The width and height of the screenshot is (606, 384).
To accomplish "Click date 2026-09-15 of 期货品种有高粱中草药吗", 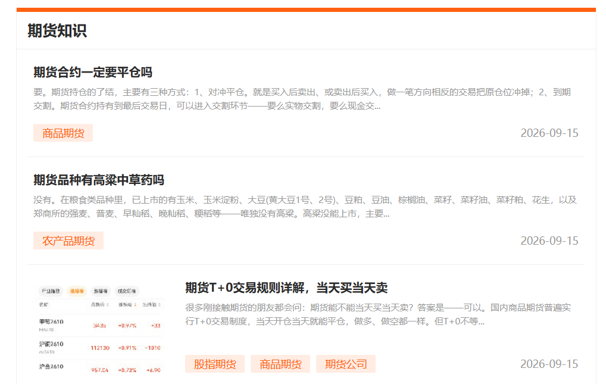I will pyautogui.click(x=549, y=241).
